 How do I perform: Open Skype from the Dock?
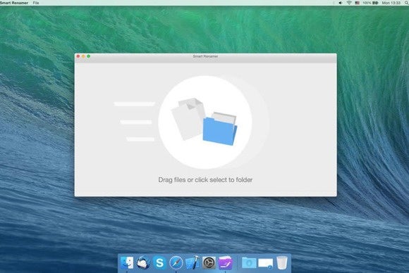coord(159,263)
